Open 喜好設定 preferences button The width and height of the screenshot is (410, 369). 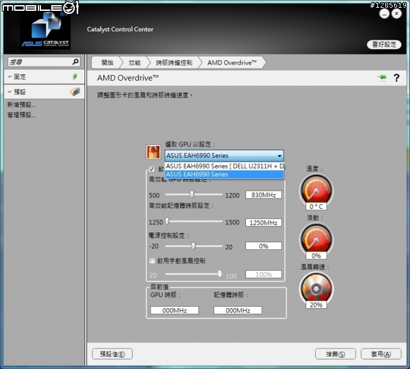[x=384, y=44]
